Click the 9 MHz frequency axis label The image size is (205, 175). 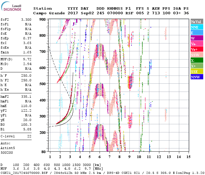(129, 157)
